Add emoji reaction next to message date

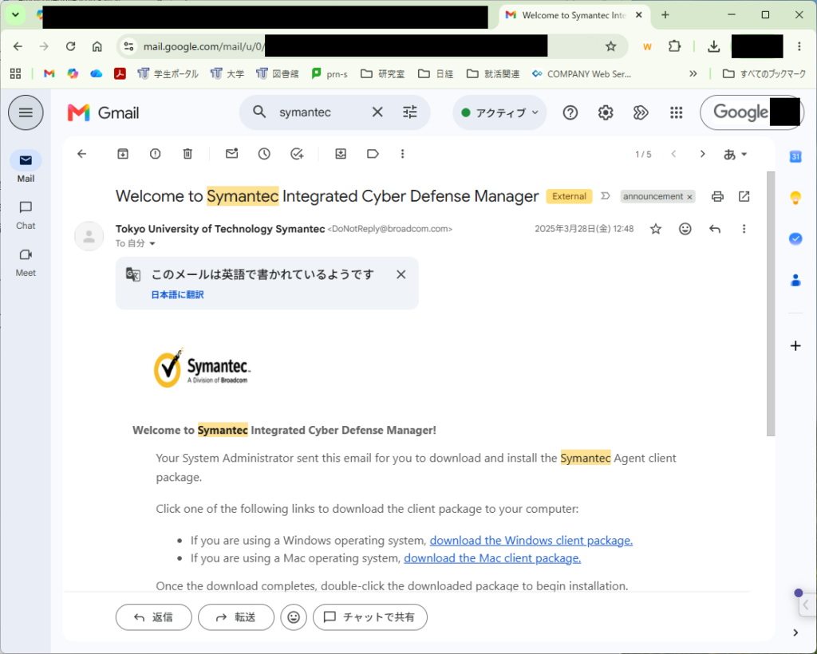(x=685, y=229)
